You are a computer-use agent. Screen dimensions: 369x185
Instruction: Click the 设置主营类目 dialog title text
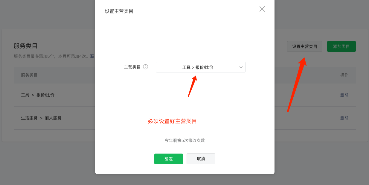click(x=119, y=11)
